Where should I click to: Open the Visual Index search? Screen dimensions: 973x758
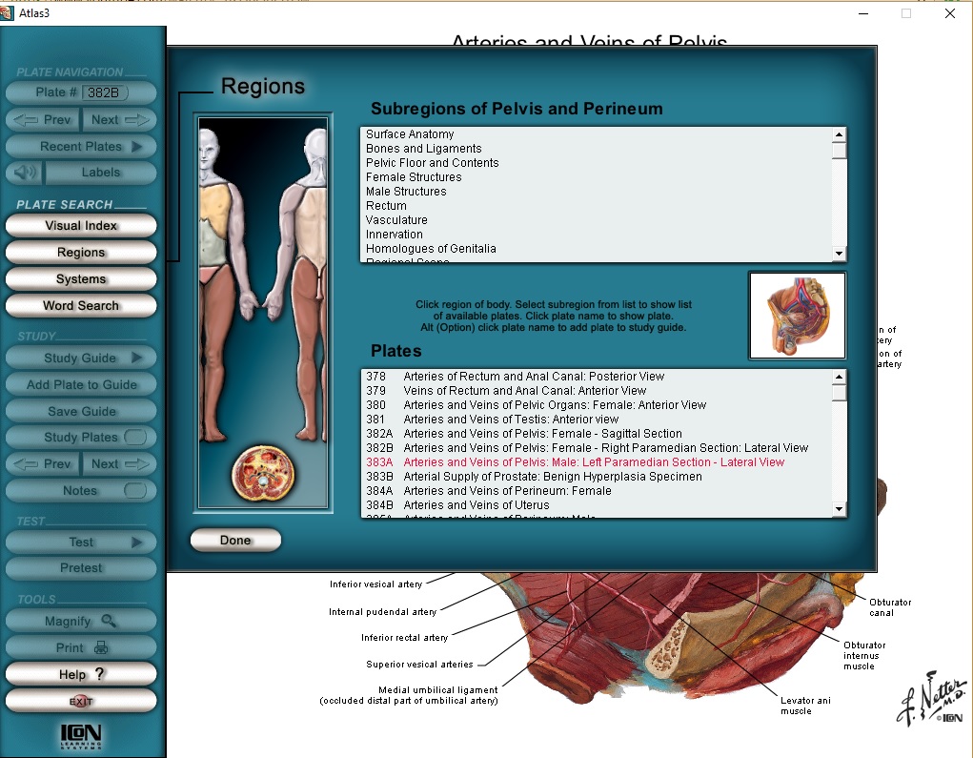[x=81, y=225]
